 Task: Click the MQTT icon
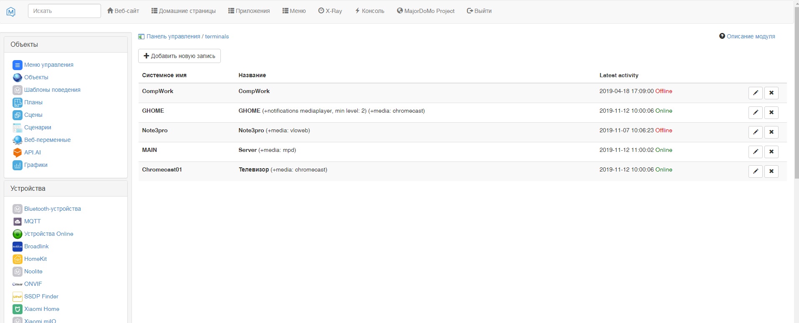pos(17,221)
